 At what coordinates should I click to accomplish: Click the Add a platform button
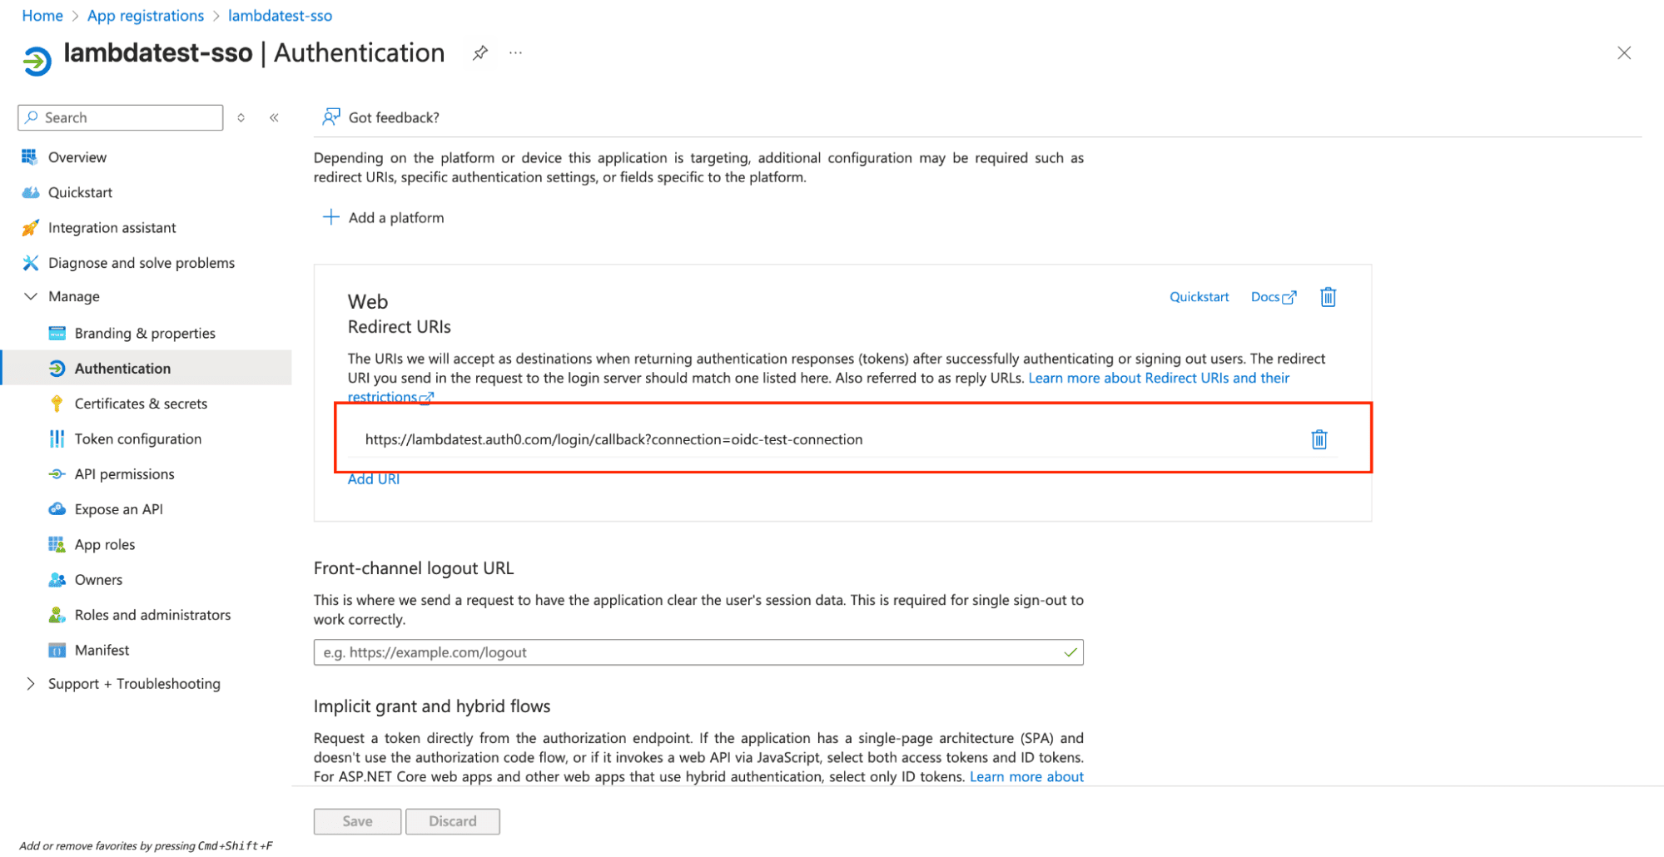383,217
